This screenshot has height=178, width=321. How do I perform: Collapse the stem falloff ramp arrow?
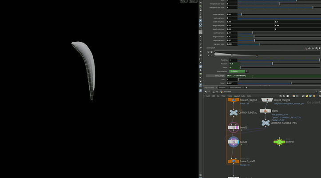click(208, 55)
